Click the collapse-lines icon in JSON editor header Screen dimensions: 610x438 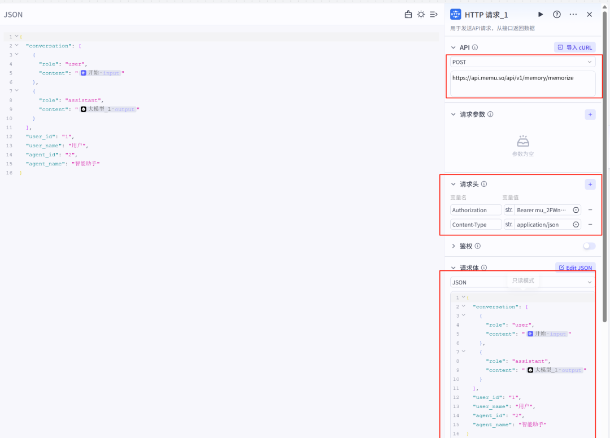[434, 15]
